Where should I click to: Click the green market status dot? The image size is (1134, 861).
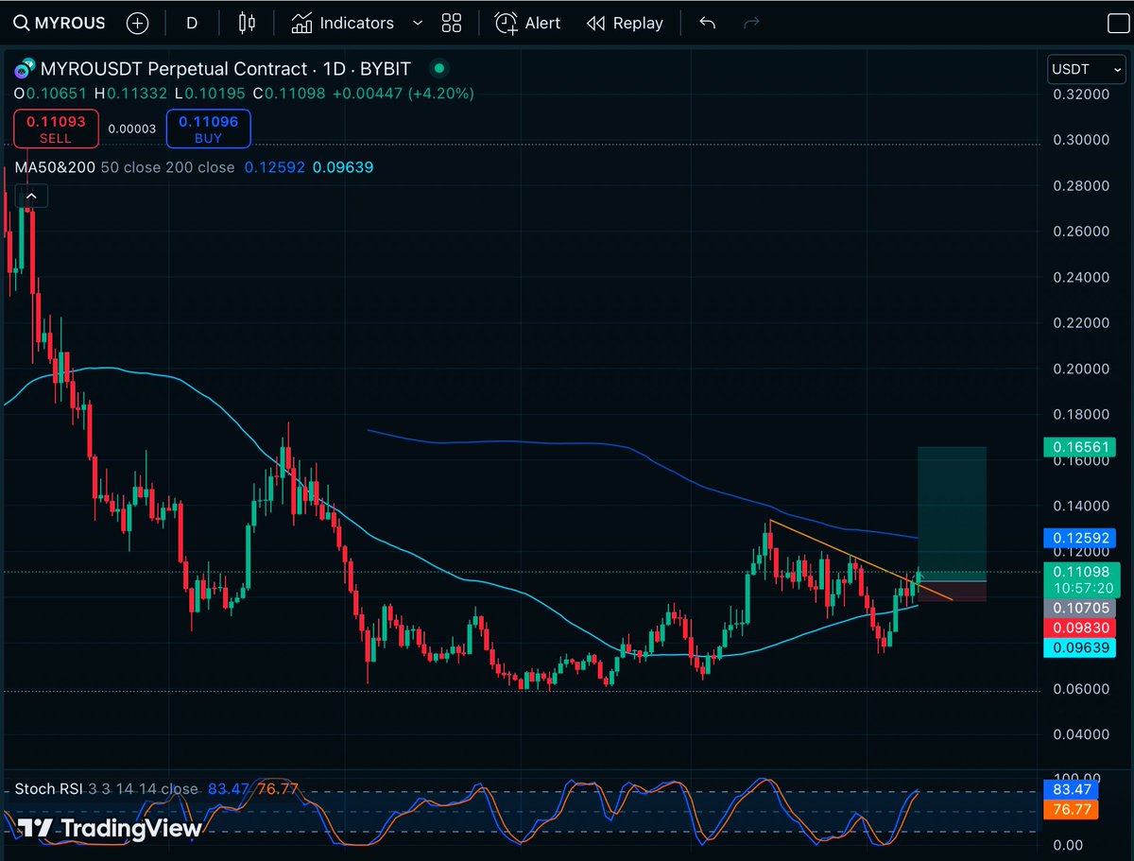pyautogui.click(x=438, y=68)
